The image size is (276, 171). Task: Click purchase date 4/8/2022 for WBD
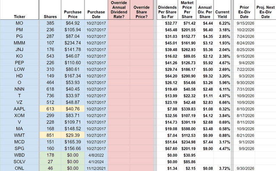tap(96, 155)
